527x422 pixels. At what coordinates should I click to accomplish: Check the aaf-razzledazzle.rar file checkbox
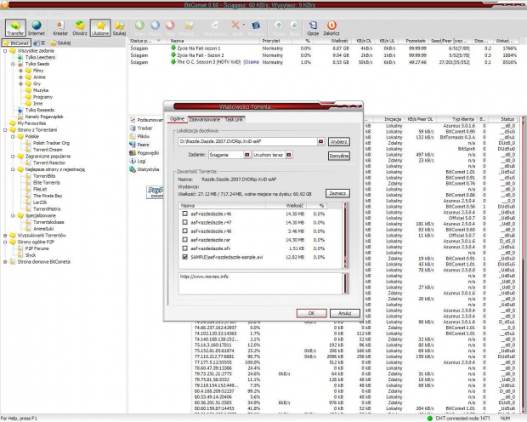(184, 240)
